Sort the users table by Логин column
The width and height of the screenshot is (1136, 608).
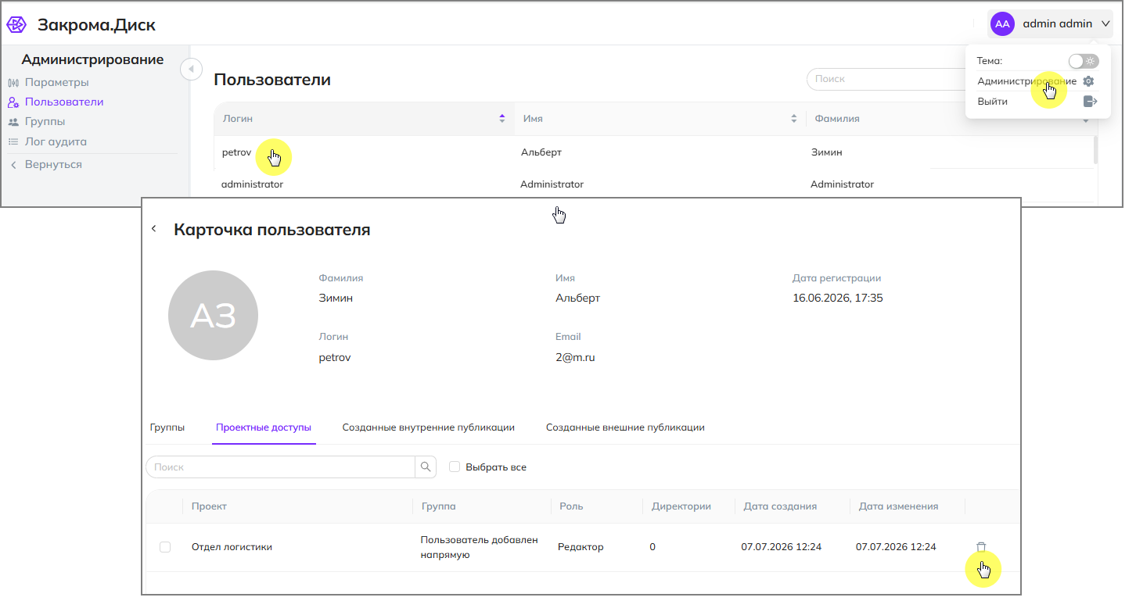502,119
